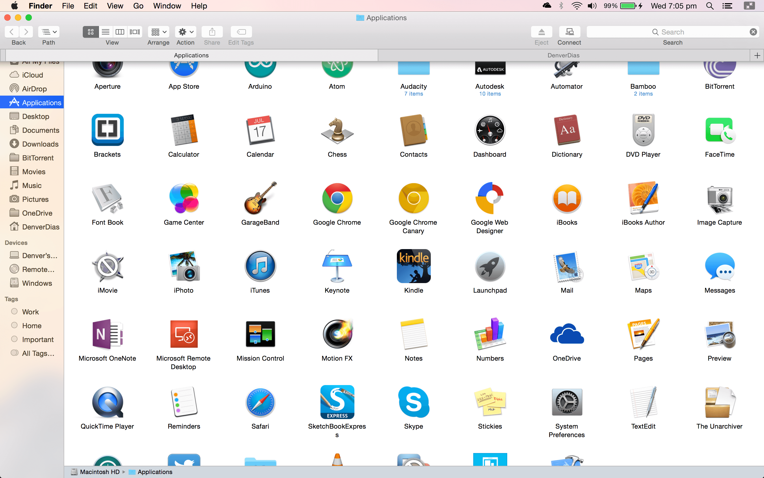Switch to the Applications tab

pos(191,55)
